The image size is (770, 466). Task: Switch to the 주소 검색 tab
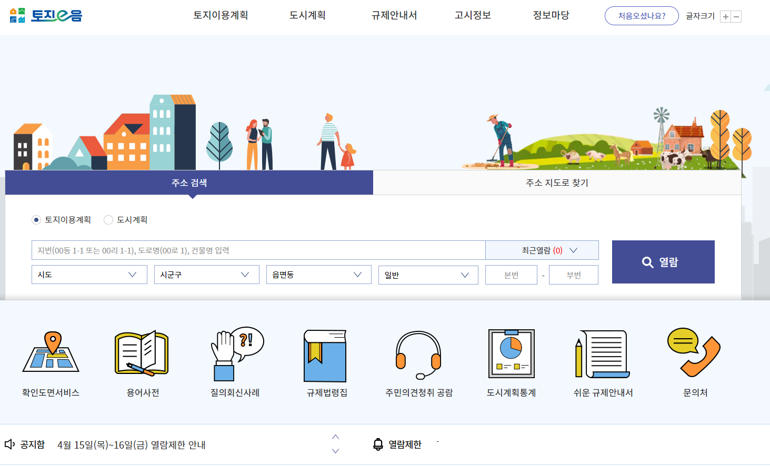pyautogui.click(x=189, y=183)
